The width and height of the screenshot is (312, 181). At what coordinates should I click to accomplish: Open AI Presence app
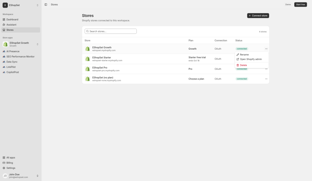pyautogui.click(x=21, y=51)
